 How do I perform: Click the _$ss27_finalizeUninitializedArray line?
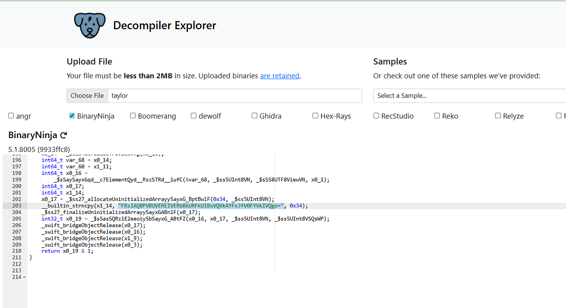pos(121,212)
